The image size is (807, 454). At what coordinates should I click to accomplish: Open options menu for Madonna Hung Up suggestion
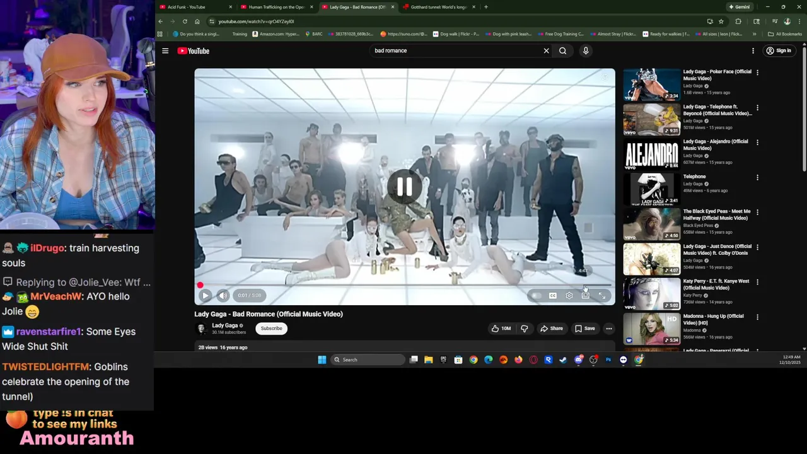tap(757, 317)
